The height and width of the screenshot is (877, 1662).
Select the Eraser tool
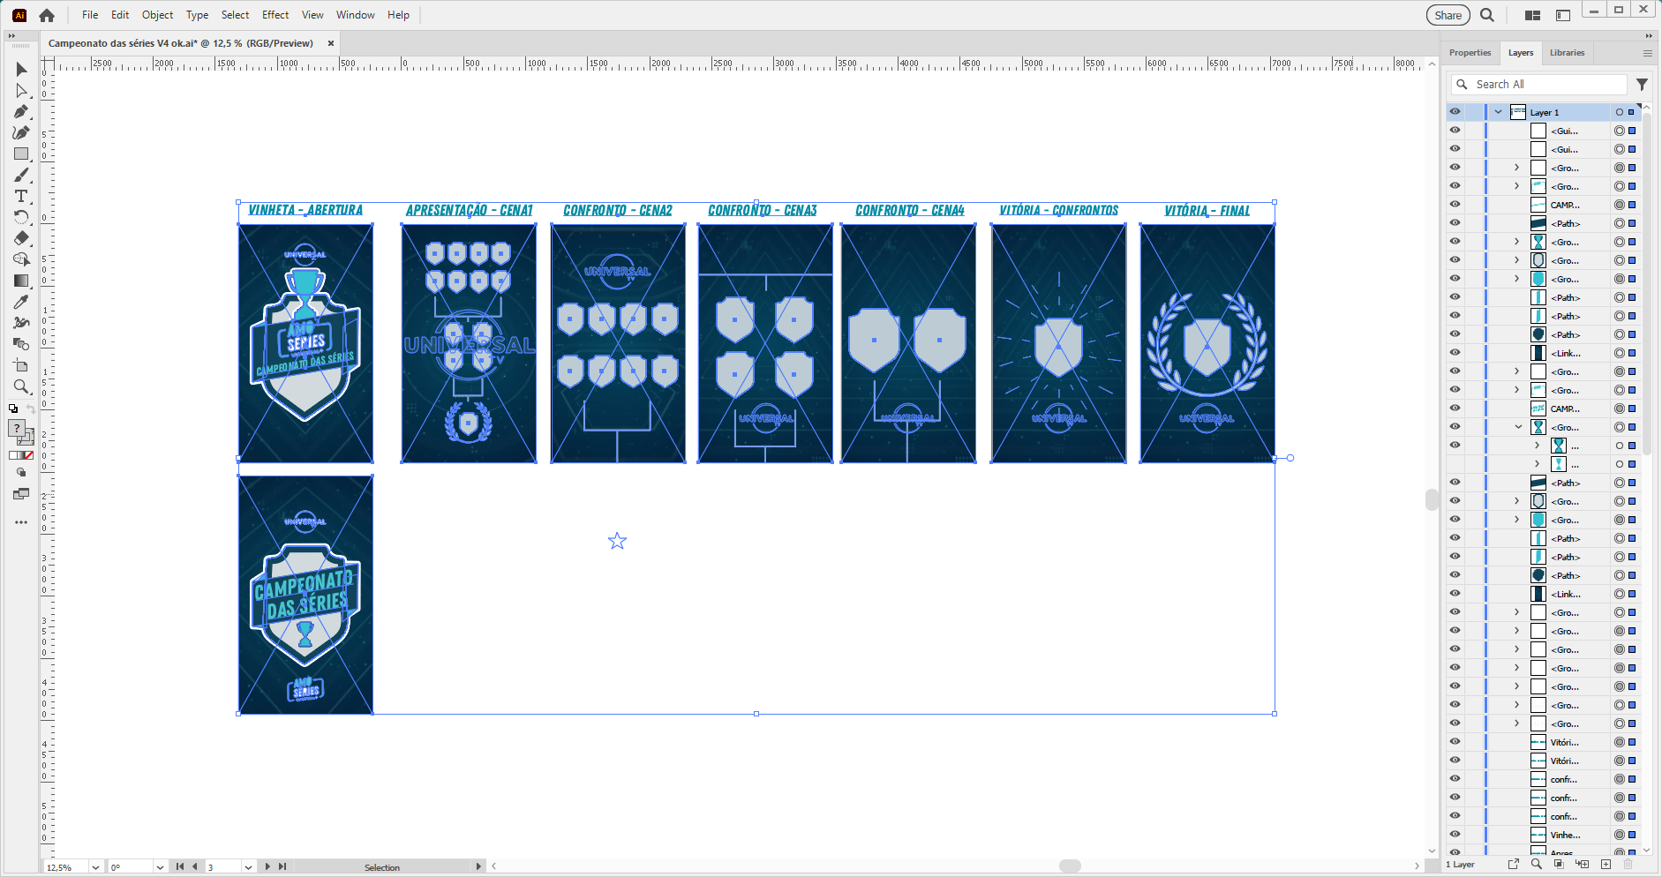[21, 238]
